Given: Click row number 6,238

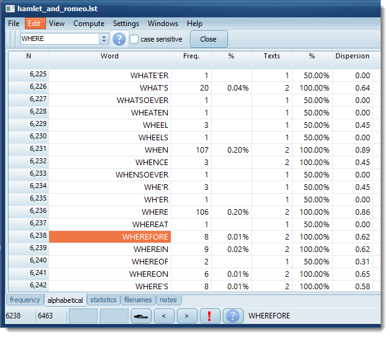Looking at the screenshot, I should 38,235.
